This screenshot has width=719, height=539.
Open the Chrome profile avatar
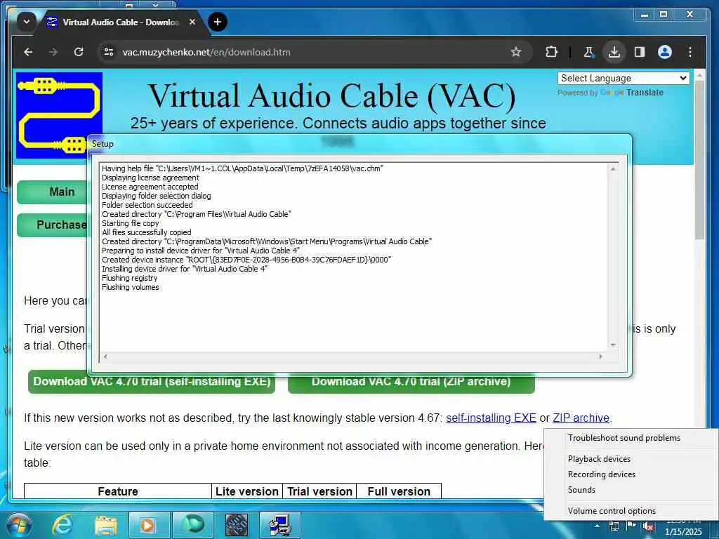664,52
